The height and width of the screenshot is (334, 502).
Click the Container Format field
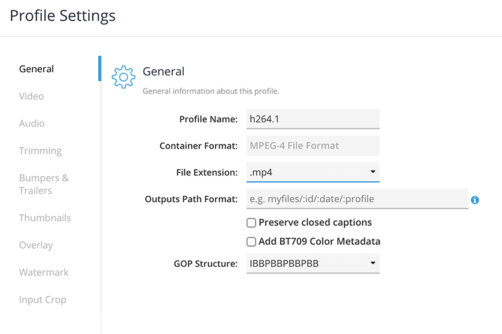[312, 146]
